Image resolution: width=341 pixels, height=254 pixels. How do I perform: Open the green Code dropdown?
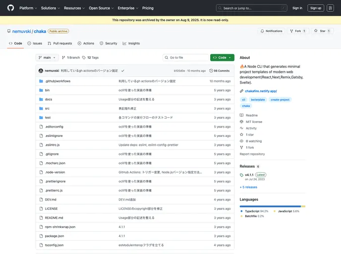222,58
